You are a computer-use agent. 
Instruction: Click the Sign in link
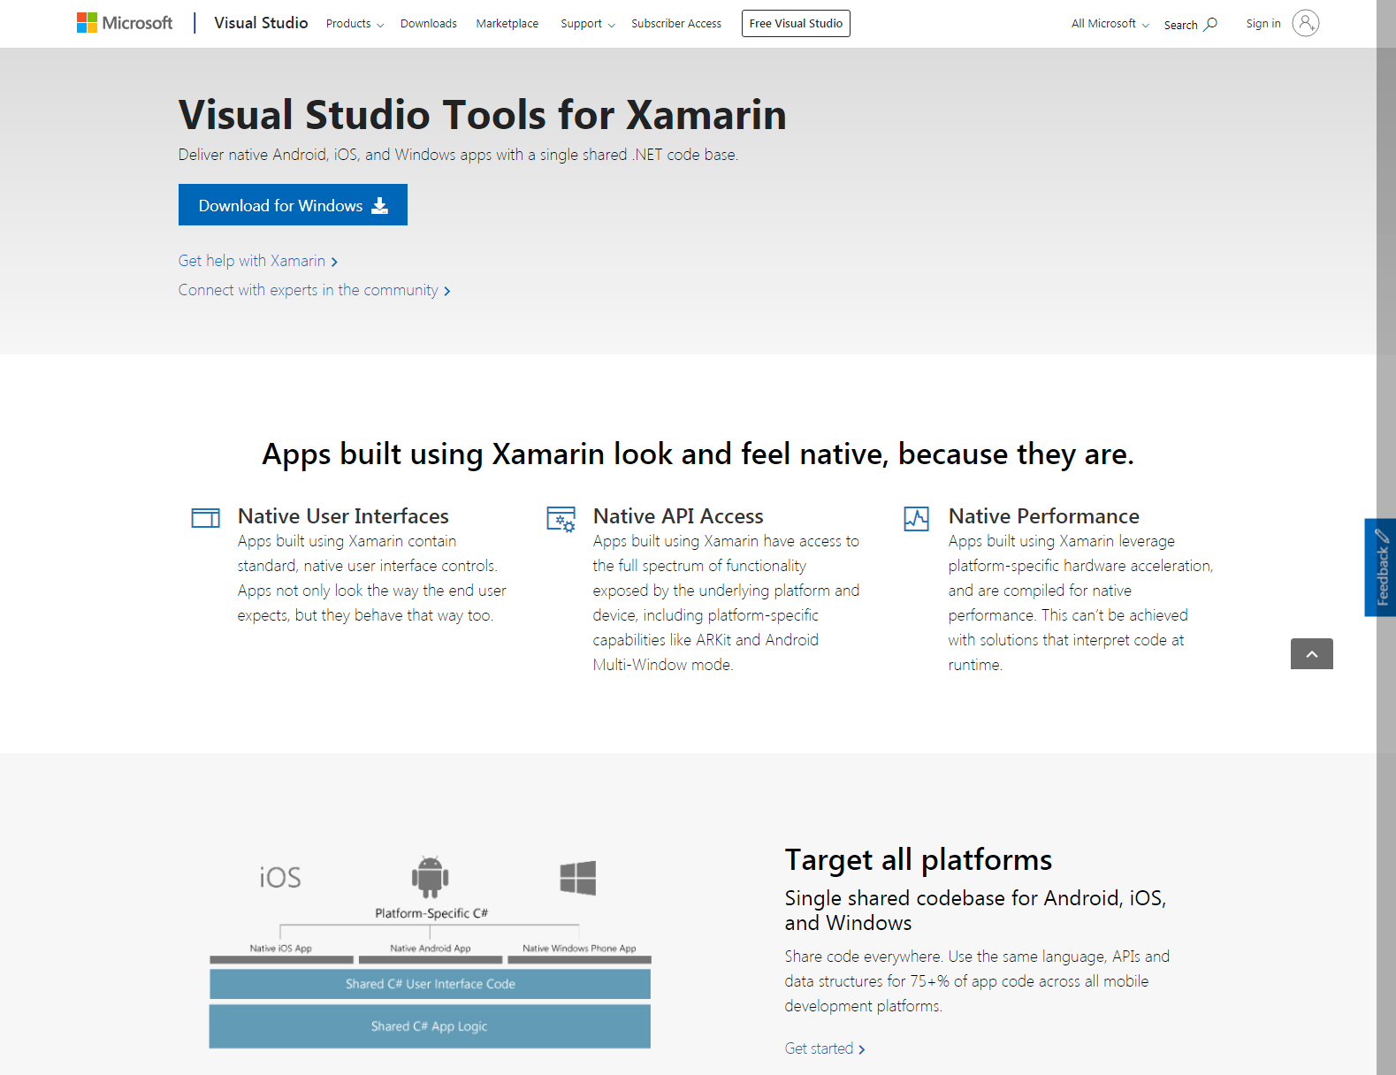pyautogui.click(x=1263, y=24)
